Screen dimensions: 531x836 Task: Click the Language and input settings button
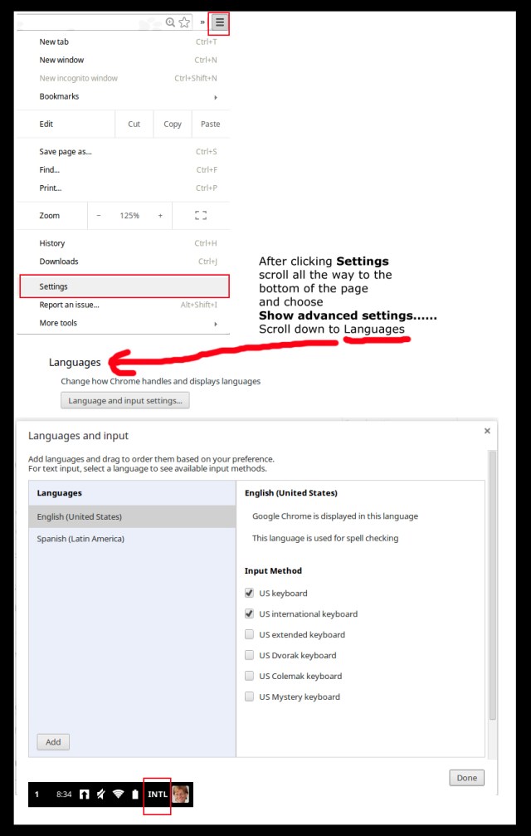point(125,401)
